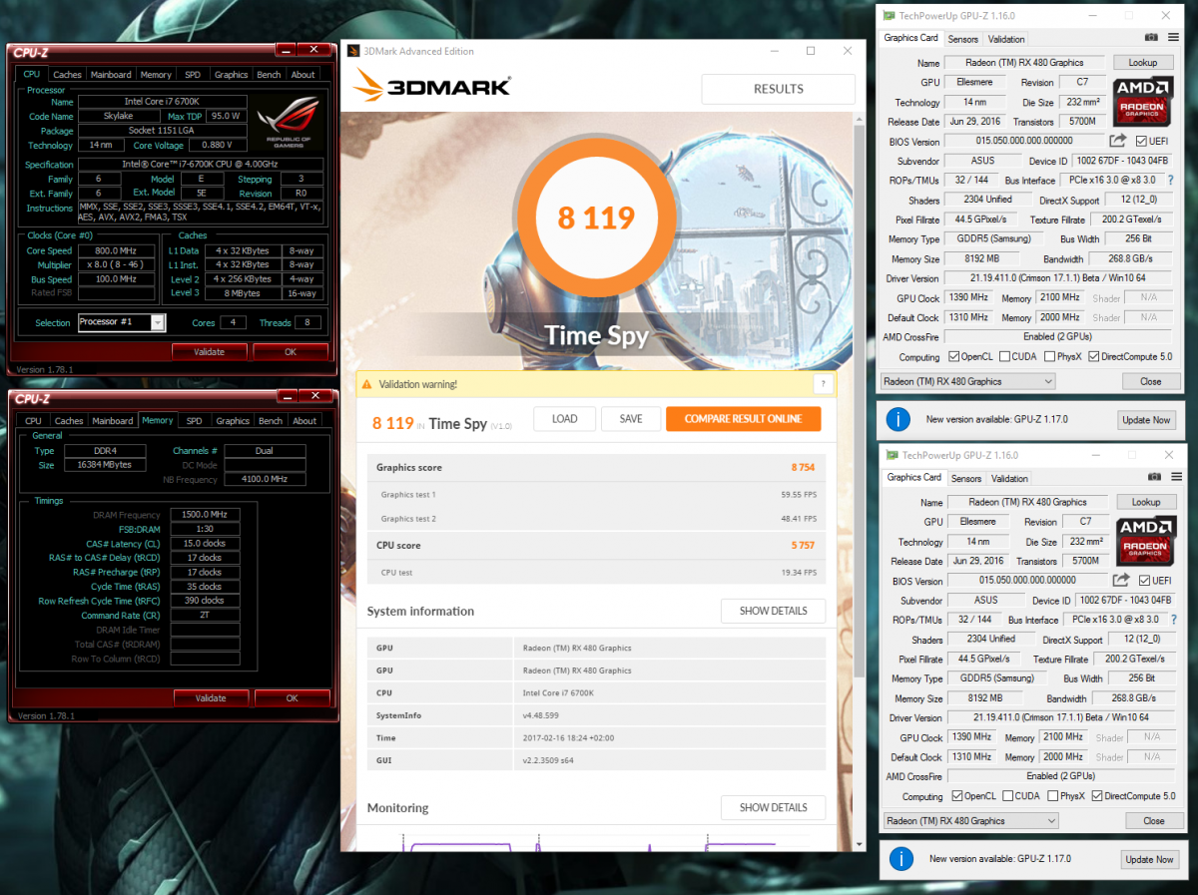Click the SAVE button in 3DMark
The height and width of the screenshot is (895, 1198).
pyautogui.click(x=631, y=419)
